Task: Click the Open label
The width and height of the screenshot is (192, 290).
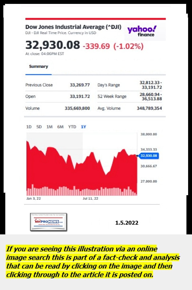Action: (x=30, y=96)
